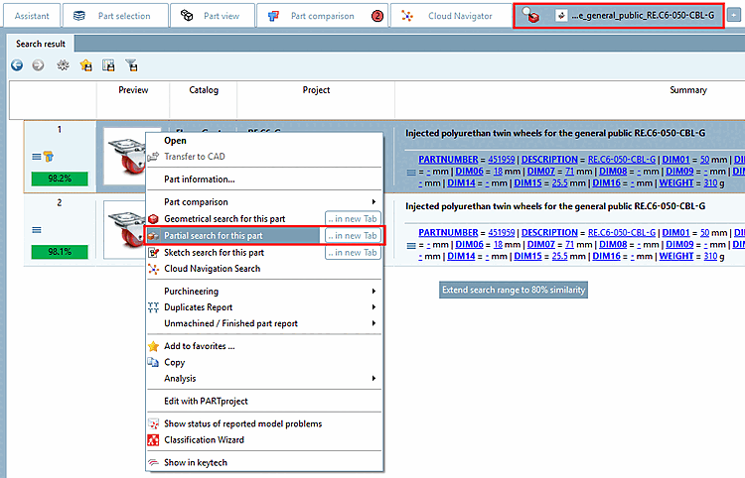The image size is (745, 478).
Task: Click the Catalog column header
Action: [x=204, y=90]
